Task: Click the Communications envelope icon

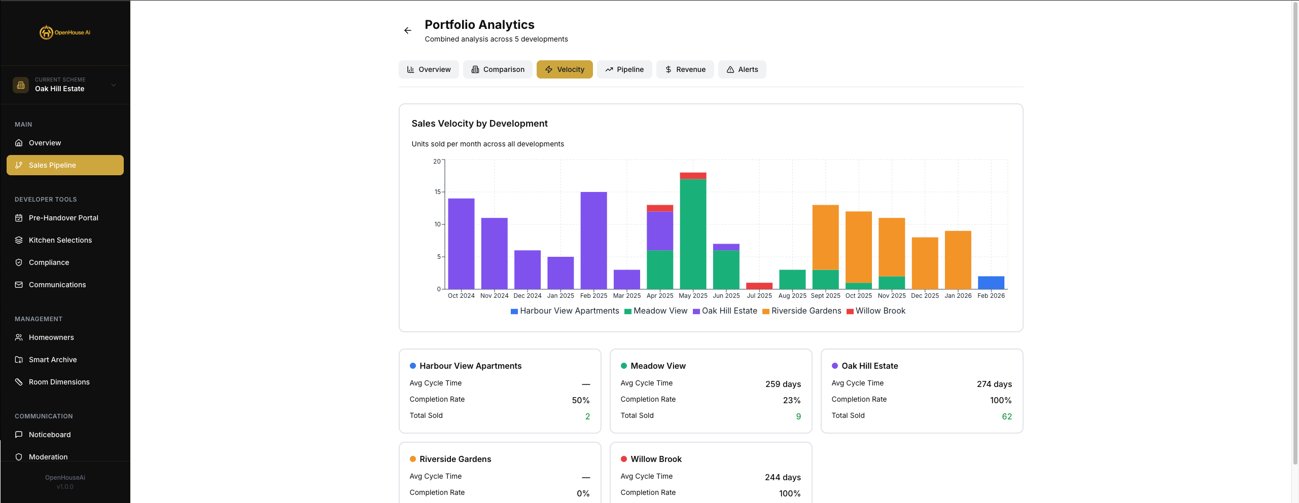Action: pos(19,285)
